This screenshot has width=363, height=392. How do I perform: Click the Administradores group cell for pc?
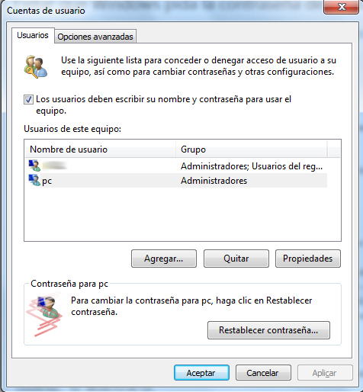pyautogui.click(x=214, y=181)
